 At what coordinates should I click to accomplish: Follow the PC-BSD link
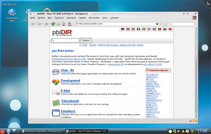(x=83, y=45)
